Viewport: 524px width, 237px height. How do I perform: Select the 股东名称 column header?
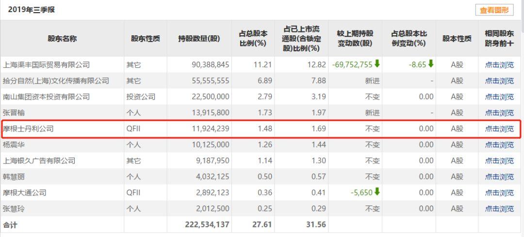pos(62,39)
